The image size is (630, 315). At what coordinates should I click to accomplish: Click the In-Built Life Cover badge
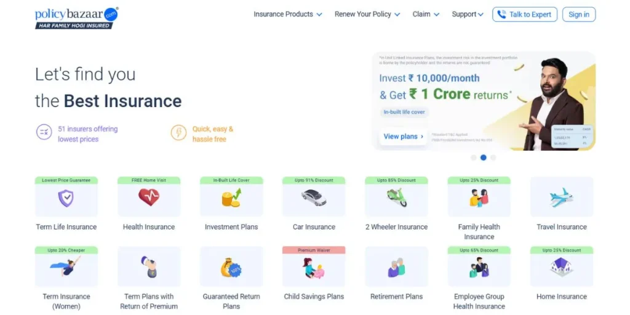(231, 180)
